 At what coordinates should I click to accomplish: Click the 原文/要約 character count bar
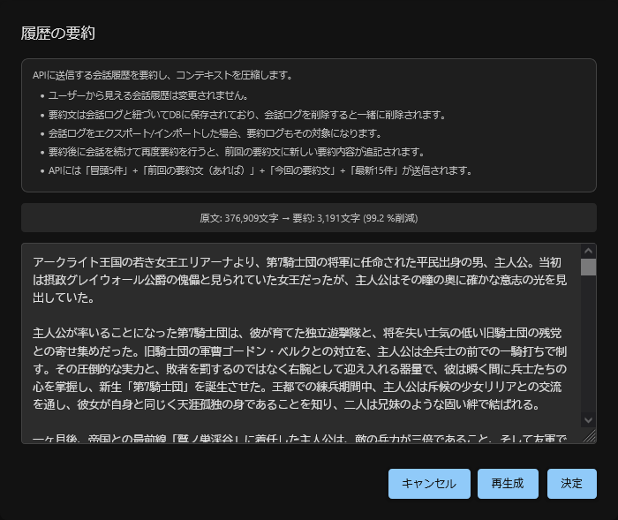pos(308,218)
